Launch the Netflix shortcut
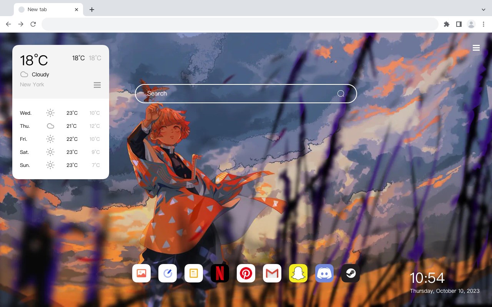 (220, 273)
